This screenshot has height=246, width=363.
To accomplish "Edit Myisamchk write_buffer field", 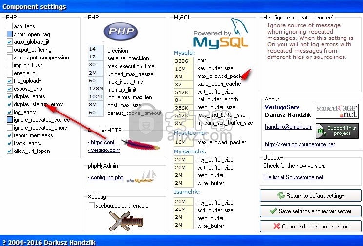I will click(183, 183).
